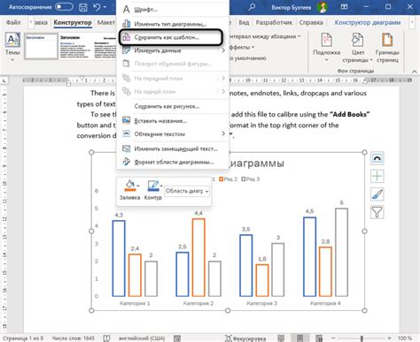
Task: Open the Область диагр element dropdown
Action: click(187, 191)
